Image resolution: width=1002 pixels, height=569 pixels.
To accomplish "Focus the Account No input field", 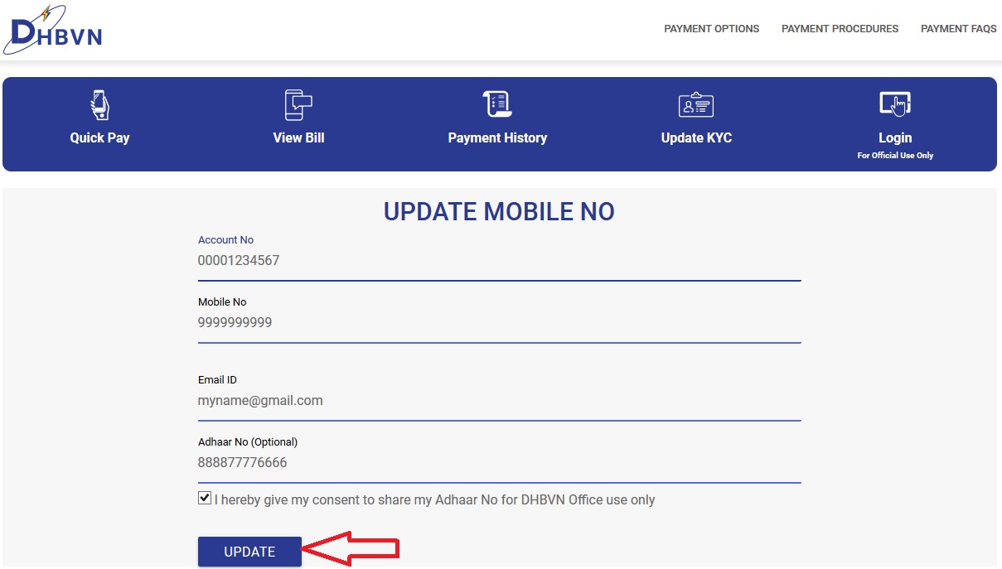I will point(499,261).
